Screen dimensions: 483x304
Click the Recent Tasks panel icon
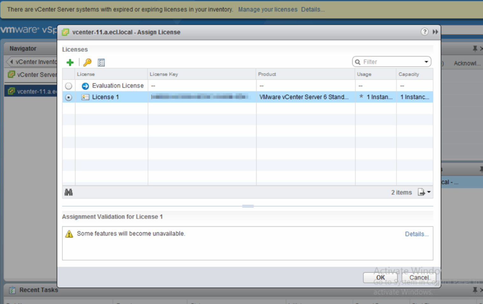coord(12,290)
